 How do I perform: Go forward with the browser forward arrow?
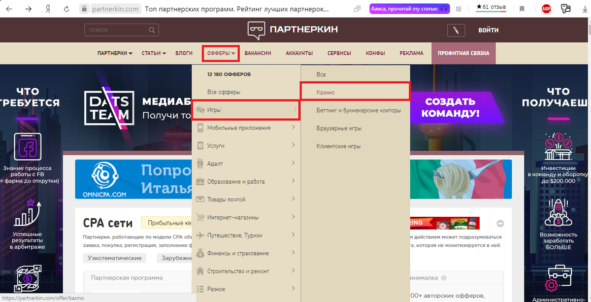pos(28,9)
